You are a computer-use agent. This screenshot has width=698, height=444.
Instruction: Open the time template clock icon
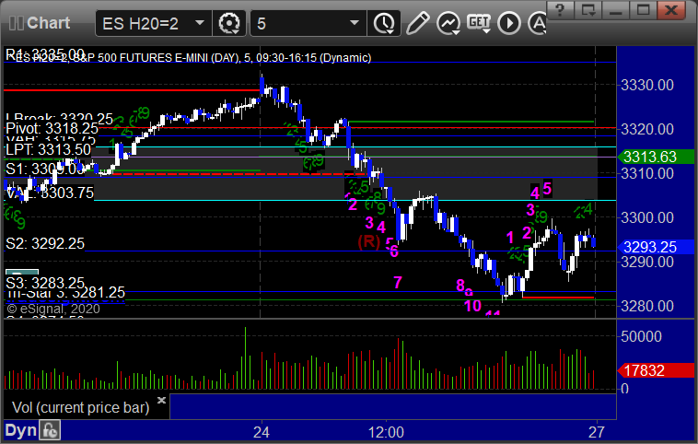pyautogui.click(x=384, y=23)
